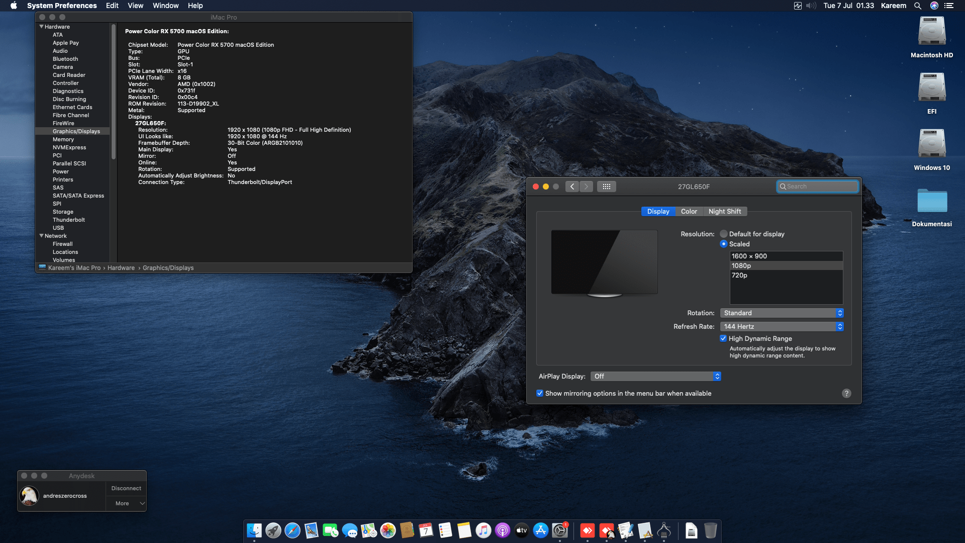965x543 pixels.
Task: Open the AirPlay Display dropdown
Action: point(718,376)
